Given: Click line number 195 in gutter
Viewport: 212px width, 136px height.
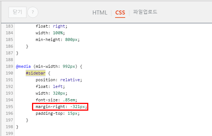Looking at the screenshot, I should [x=9, y=107].
